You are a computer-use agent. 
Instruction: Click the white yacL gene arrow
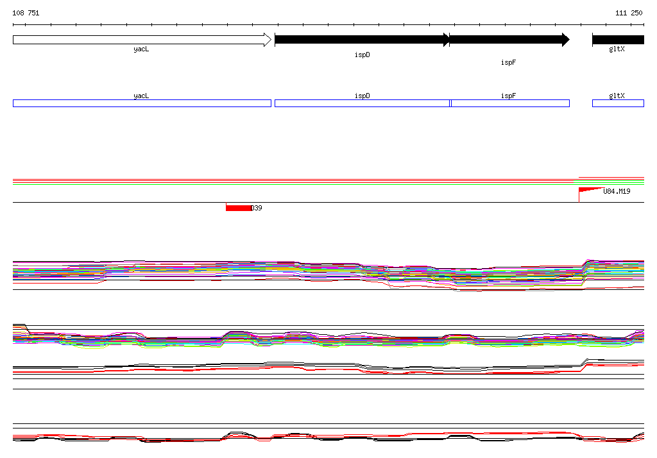point(142,40)
